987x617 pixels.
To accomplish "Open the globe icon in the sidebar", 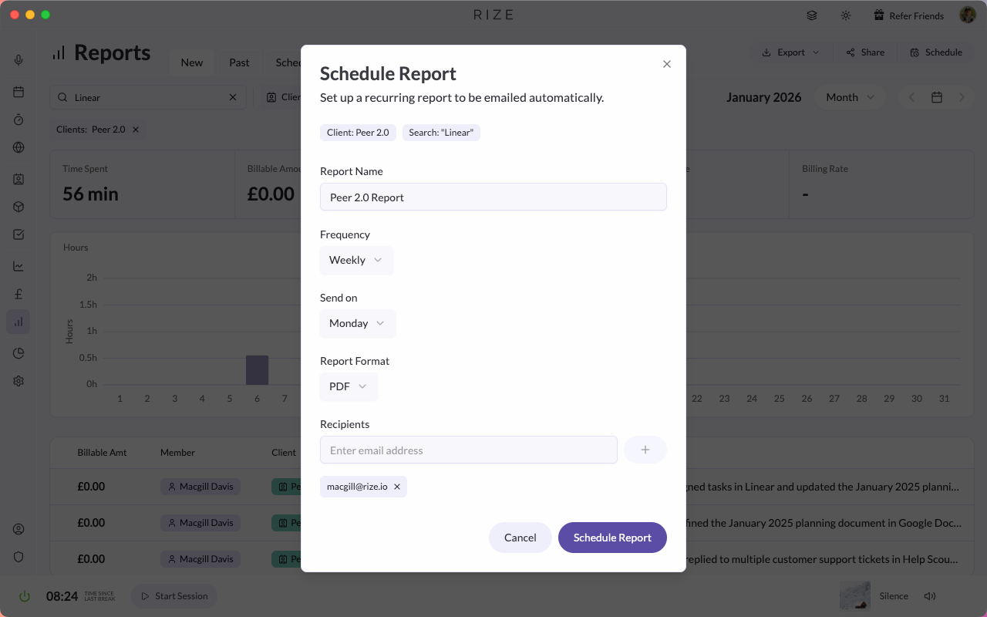I will coord(18,147).
